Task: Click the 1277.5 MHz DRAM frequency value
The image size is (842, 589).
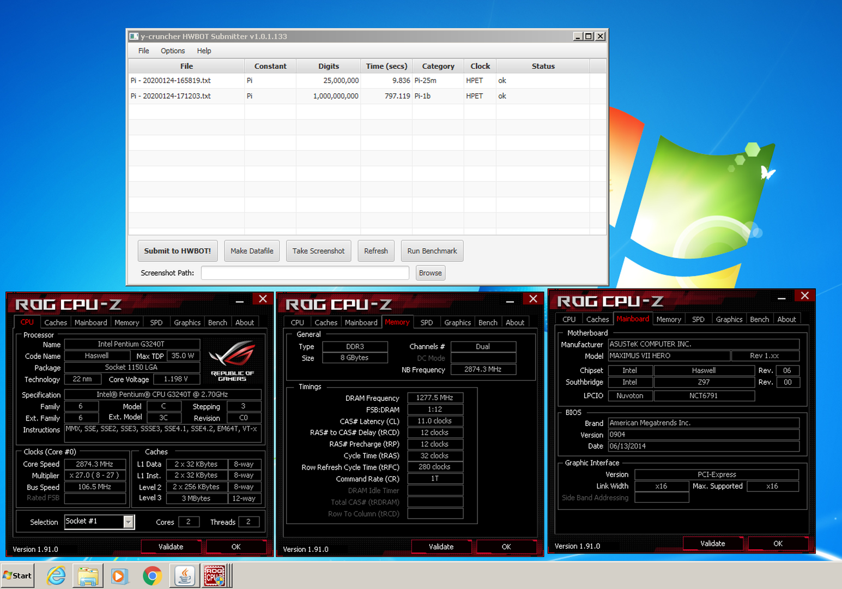Action: tap(435, 398)
